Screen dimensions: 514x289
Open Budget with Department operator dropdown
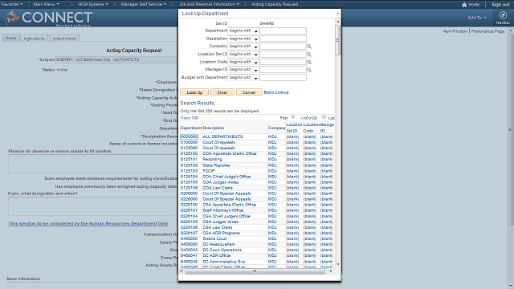[243, 78]
